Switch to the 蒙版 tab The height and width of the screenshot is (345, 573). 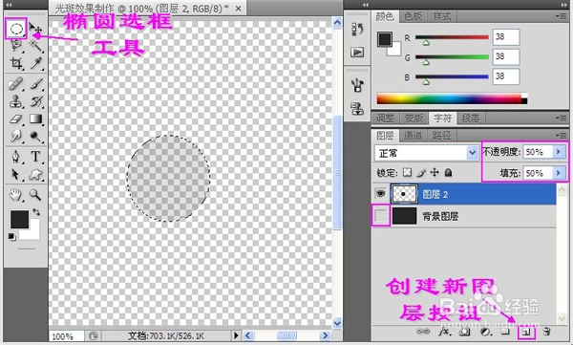pyautogui.click(x=414, y=119)
